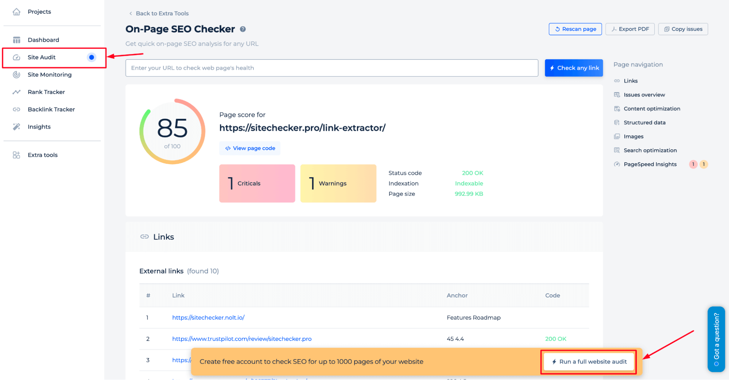
Task: Click View page code button
Action: (250, 148)
